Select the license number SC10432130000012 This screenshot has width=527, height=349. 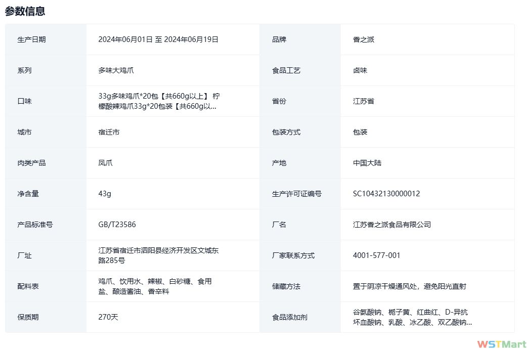click(x=386, y=194)
